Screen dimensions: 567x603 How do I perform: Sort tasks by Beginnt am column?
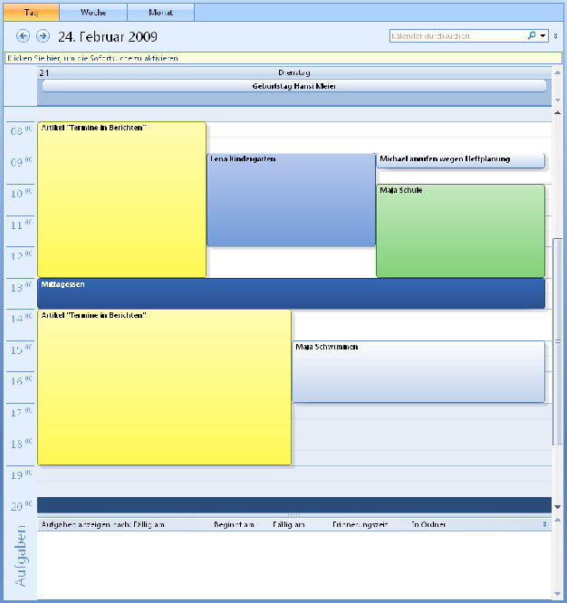[x=234, y=524]
